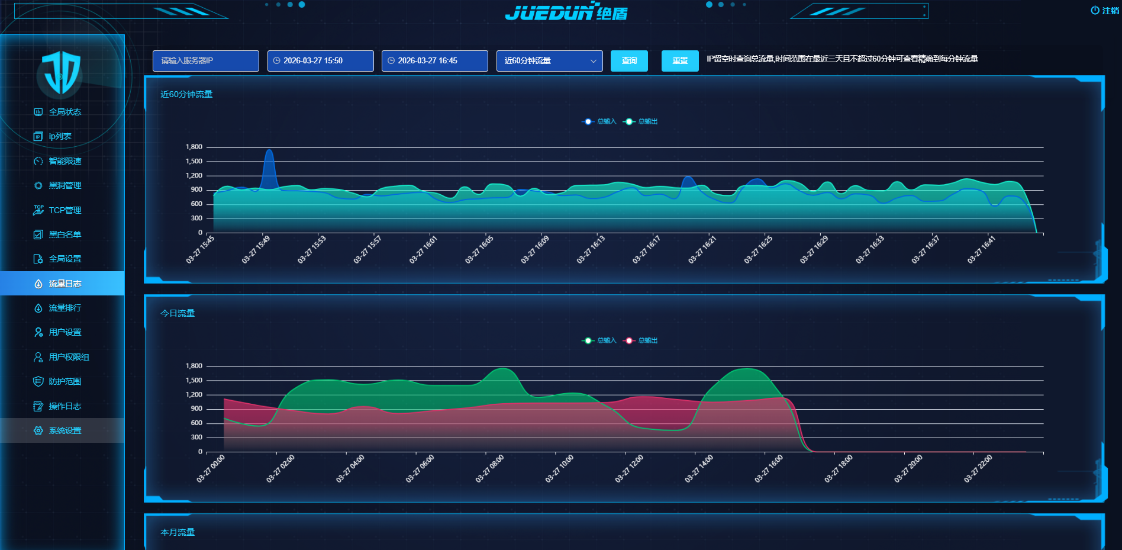Click the ip列表 sidebar icon

[38, 136]
